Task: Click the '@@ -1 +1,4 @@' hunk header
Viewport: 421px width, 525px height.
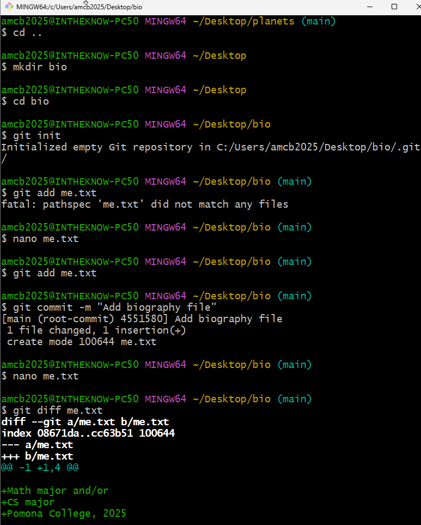Action: point(40,467)
